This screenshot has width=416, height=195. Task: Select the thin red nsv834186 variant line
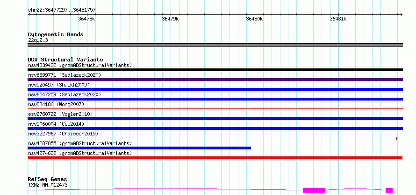click(215, 108)
